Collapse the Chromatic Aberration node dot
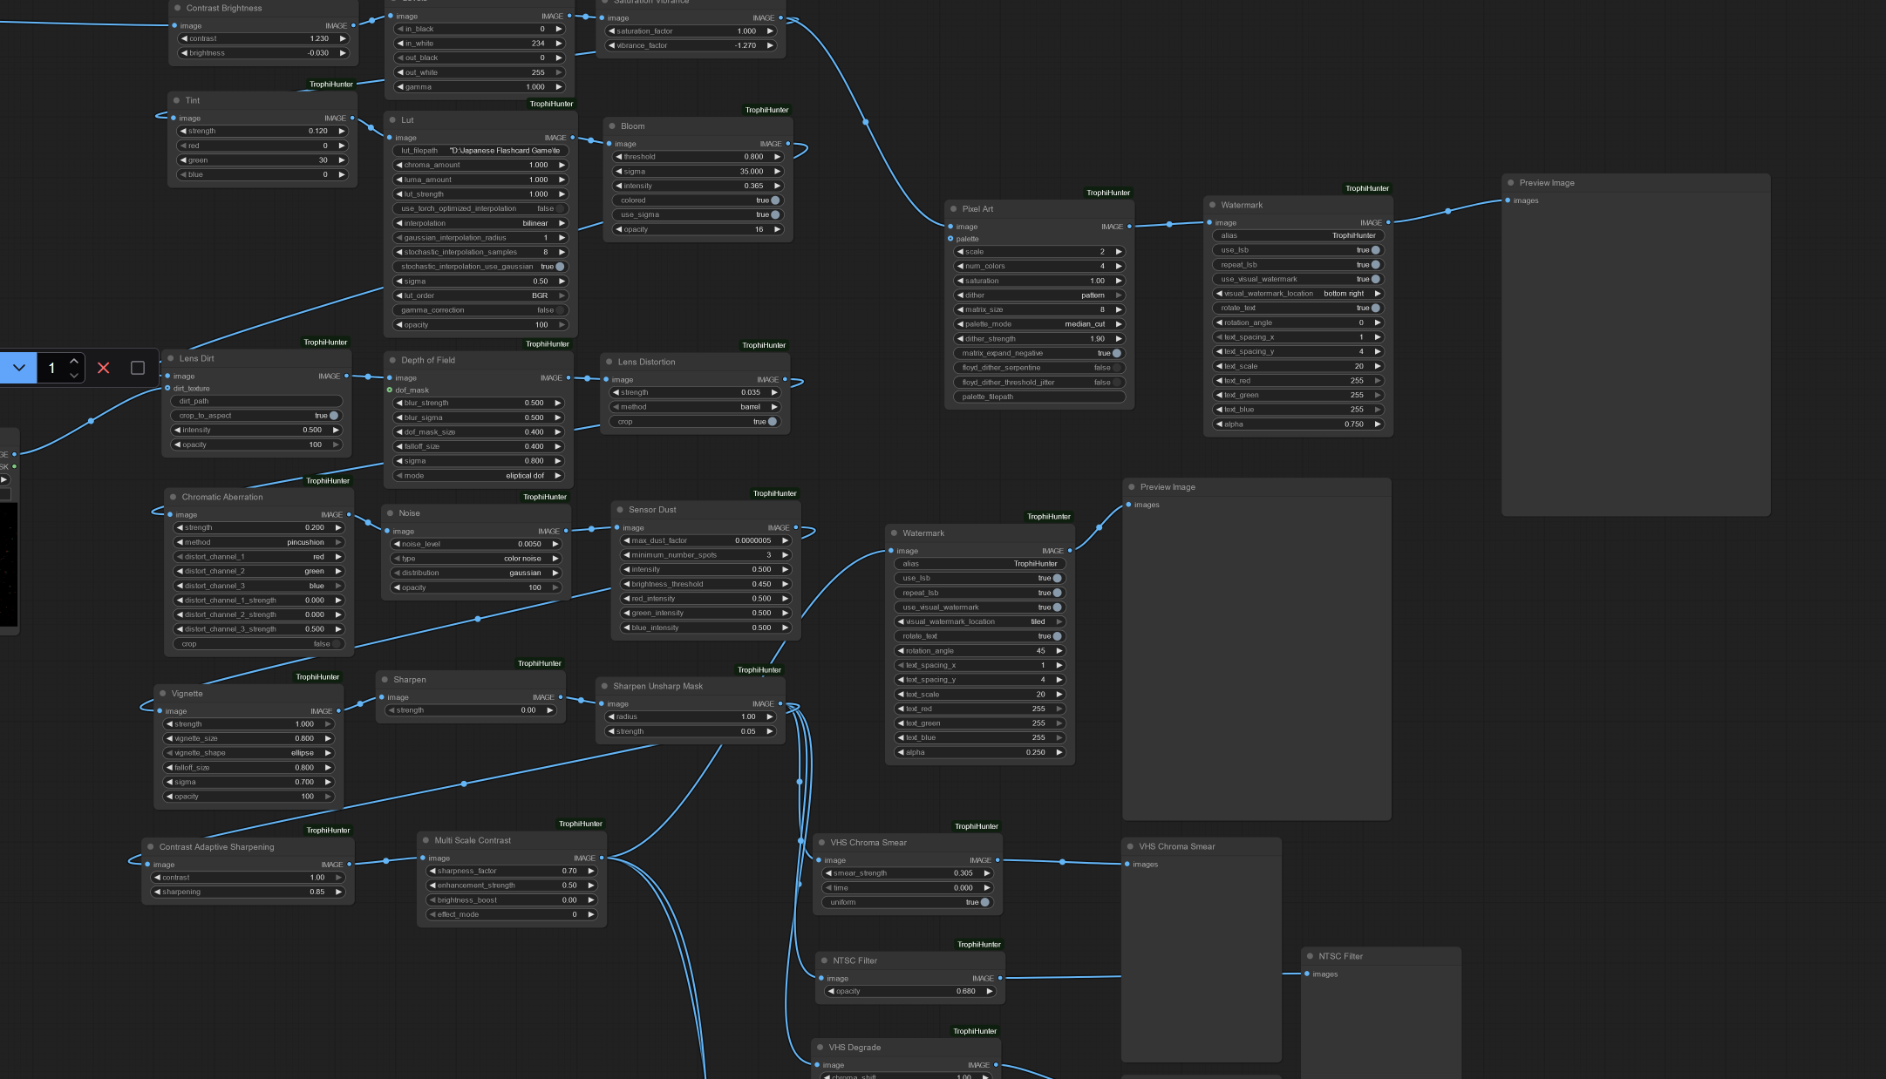The width and height of the screenshot is (1886, 1079). click(x=173, y=497)
